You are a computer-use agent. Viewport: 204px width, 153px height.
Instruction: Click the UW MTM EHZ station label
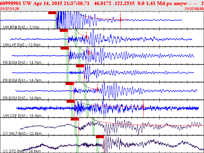pyautogui.click(x=21, y=27)
